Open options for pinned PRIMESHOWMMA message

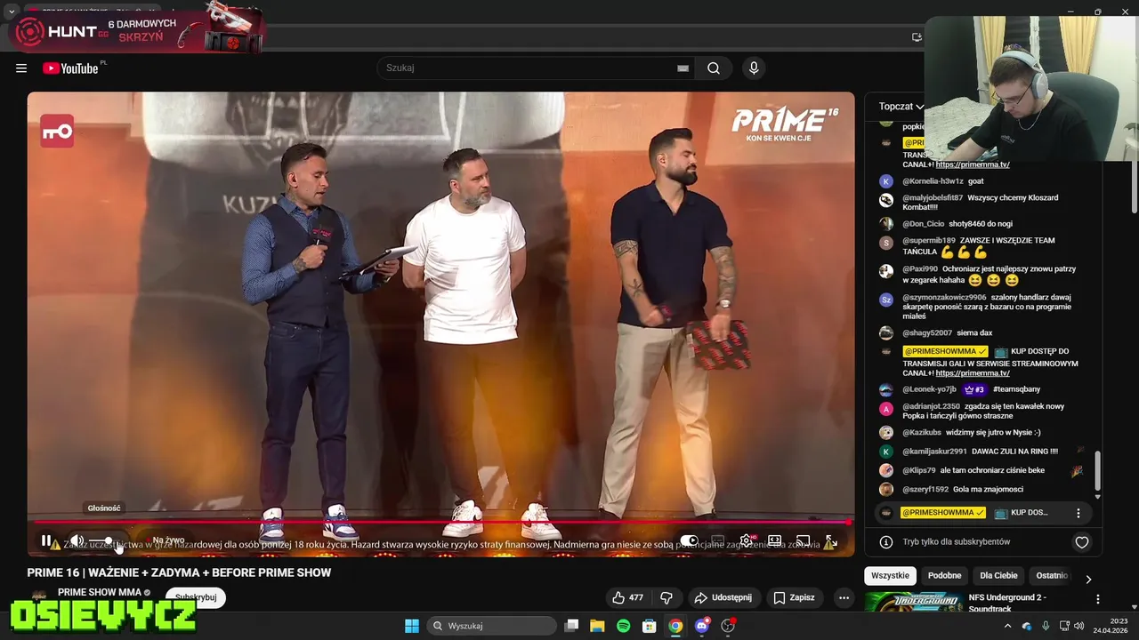(1078, 513)
